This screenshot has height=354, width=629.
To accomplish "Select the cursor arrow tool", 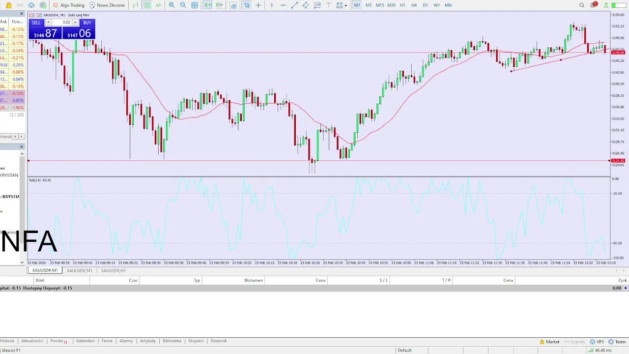I will click(x=247, y=5).
